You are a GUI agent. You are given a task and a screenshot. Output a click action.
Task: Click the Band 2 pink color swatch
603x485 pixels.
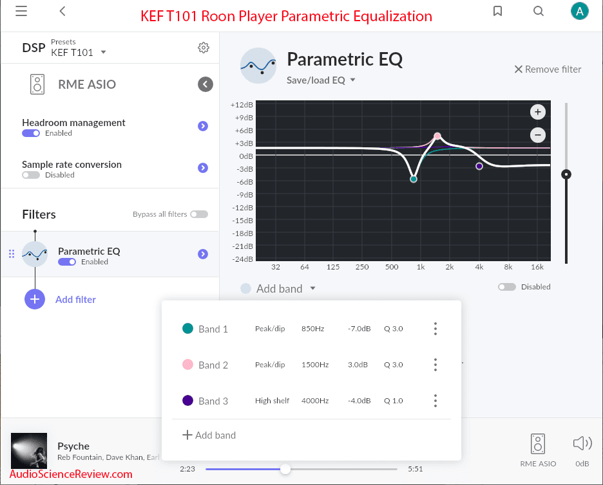point(187,365)
